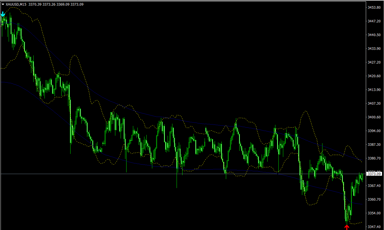Click price scale label 3413.90
Image resolution: width=384 pixels, height=230 pixels.
tap(374, 90)
